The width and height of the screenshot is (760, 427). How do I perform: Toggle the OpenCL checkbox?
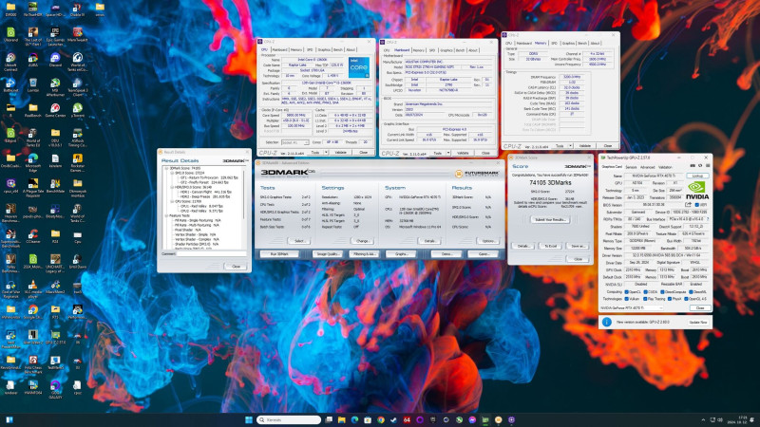click(x=627, y=292)
